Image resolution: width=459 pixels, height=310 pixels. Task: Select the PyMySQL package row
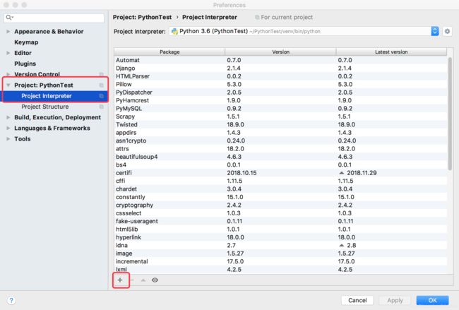click(x=280, y=108)
